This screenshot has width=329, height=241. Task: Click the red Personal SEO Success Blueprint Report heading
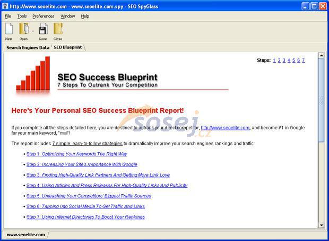(x=98, y=111)
